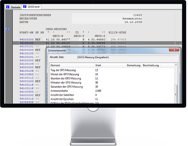Click point number 32088888 in the list

point(27,102)
